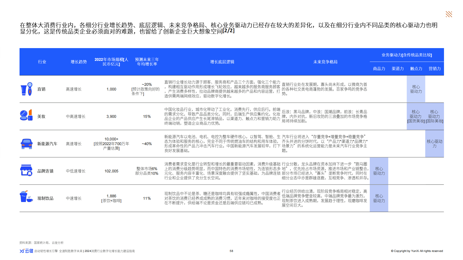Screen dimensions: 463x260
Task: Select the 增长趋势 column header
Action: coord(79,62)
